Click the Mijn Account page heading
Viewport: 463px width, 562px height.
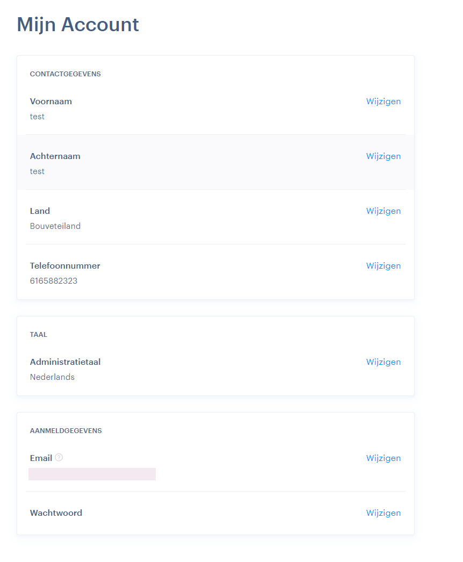tap(78, 25)
